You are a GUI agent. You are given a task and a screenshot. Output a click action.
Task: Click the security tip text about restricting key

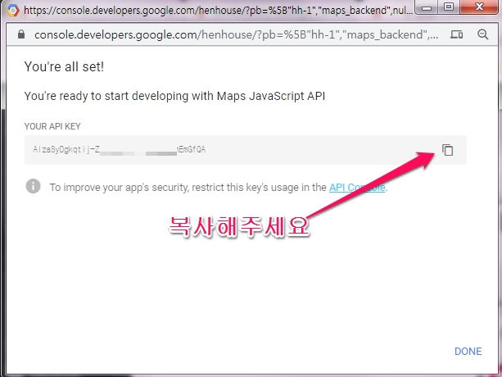(219, 187)
